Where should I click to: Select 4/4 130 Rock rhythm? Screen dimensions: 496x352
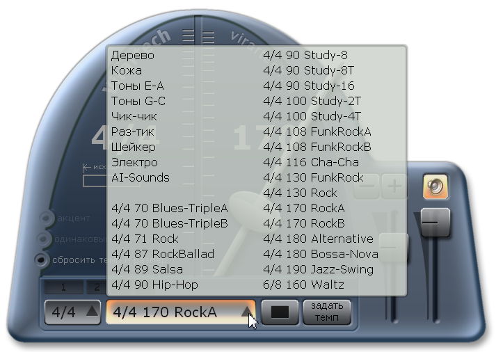300,193
